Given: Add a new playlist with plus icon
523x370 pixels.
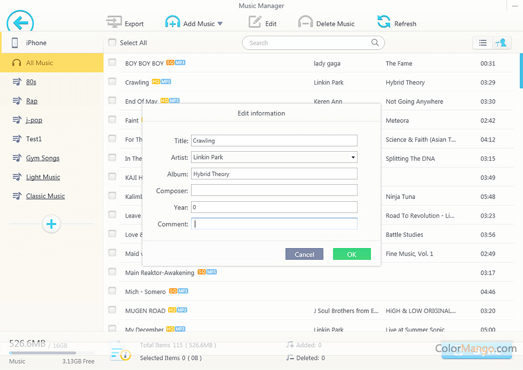Looking at the screenshot, I should tap(51, 224).
